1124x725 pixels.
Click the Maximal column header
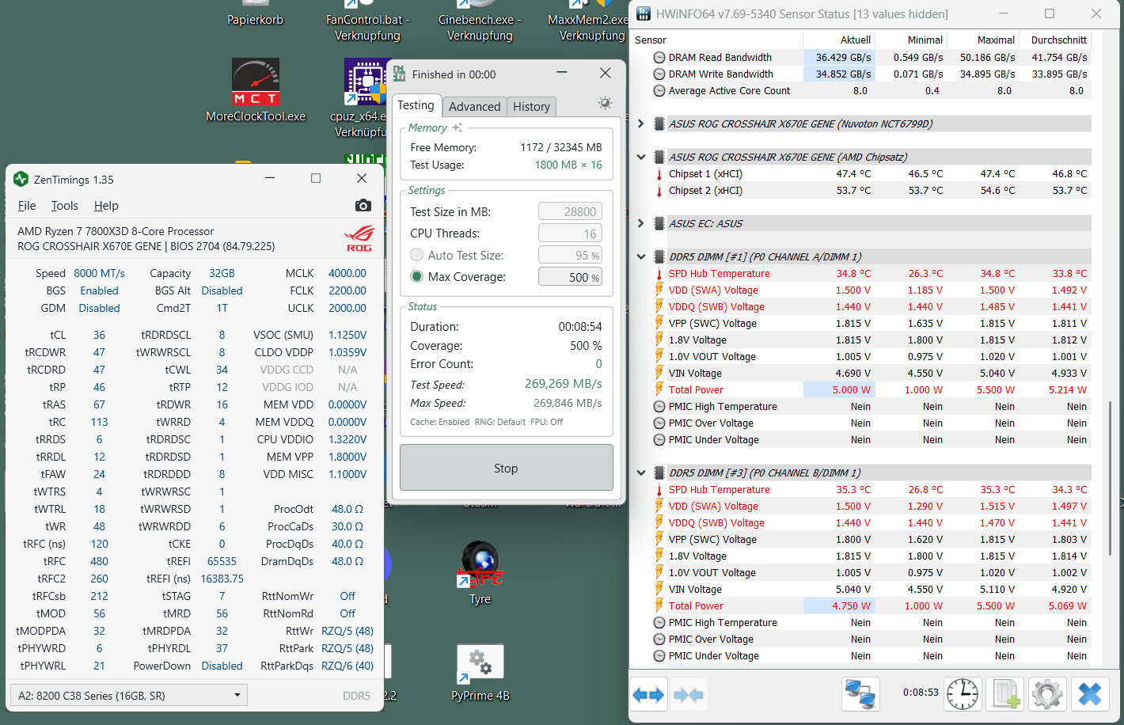982,40
